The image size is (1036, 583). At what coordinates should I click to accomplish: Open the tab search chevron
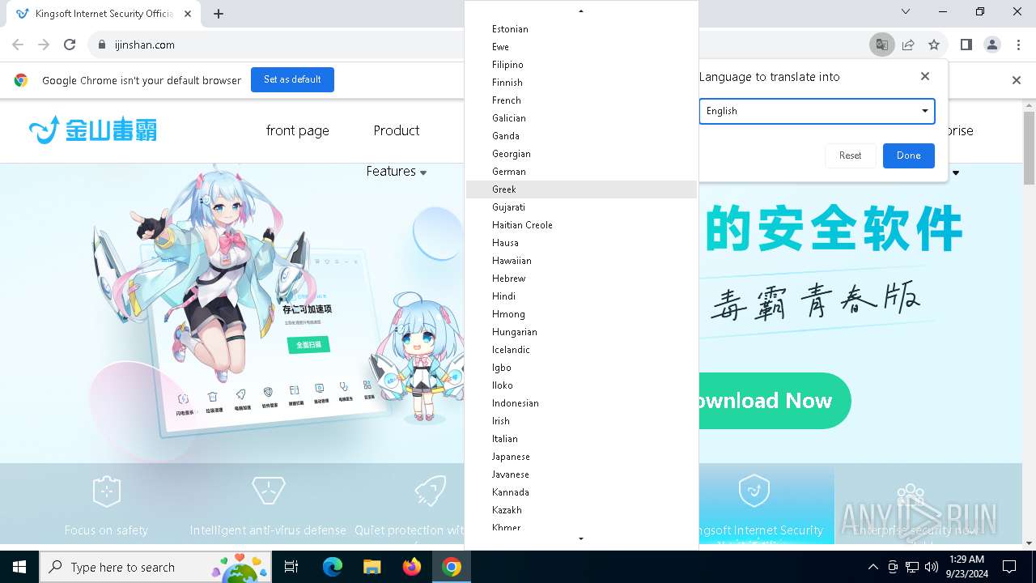tap(906, 11)
